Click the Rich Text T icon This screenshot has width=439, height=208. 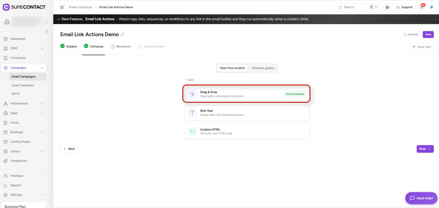tap(192, 113)
